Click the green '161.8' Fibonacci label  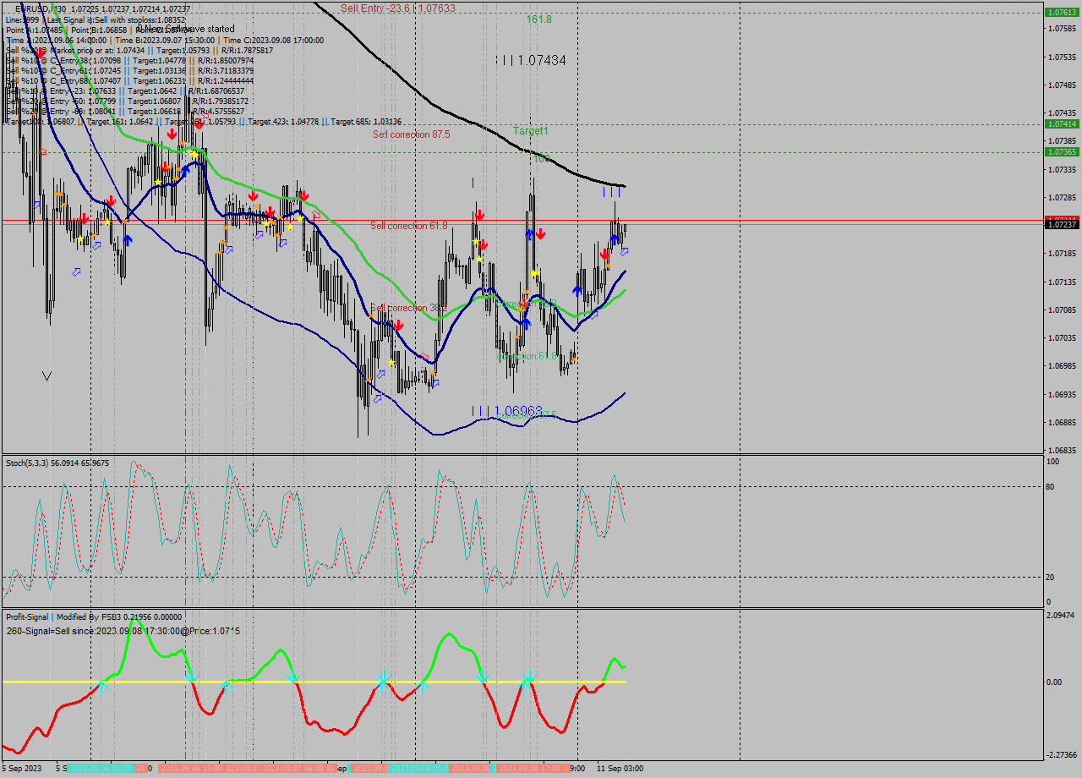pos(539,19)
